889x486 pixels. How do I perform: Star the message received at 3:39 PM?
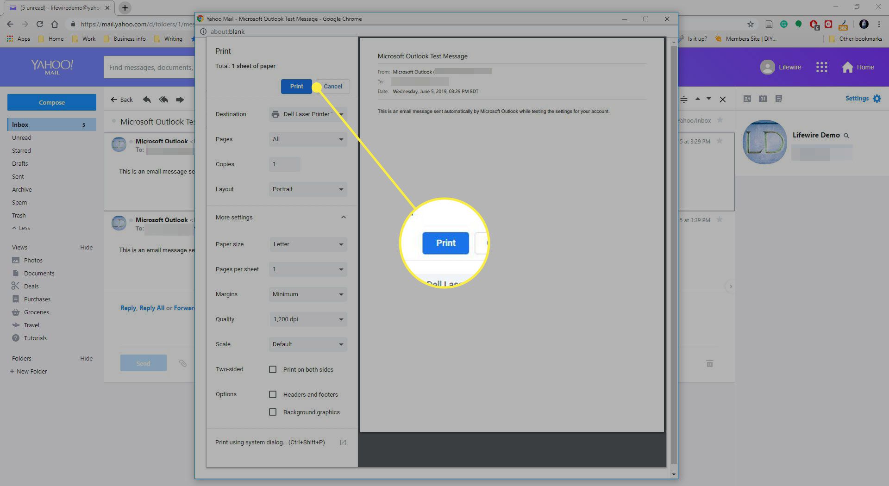pyautogui.click(x=720, y=219)
